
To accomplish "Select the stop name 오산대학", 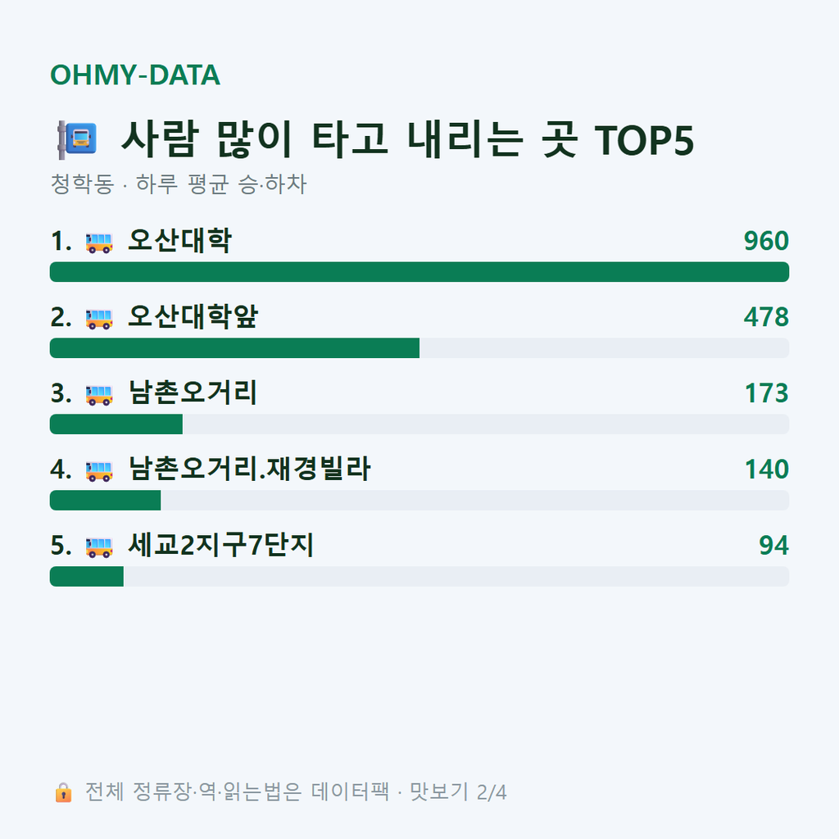I will (179, 240).
